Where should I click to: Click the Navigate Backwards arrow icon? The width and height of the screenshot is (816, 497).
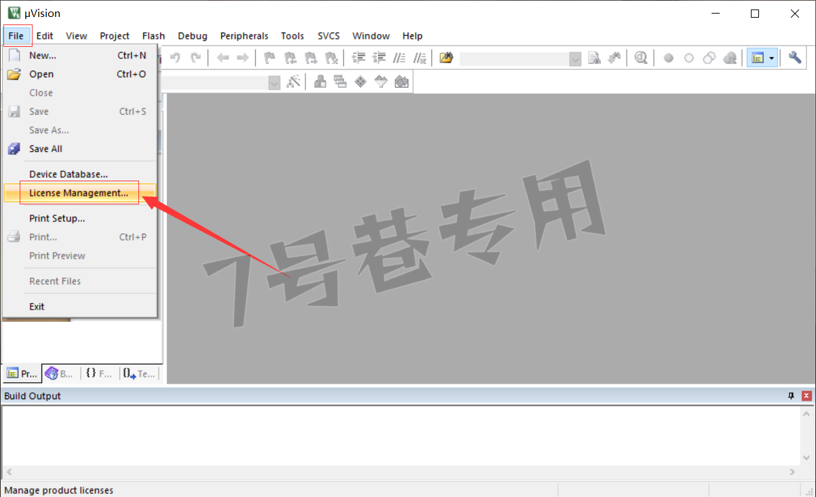(222, 58)
